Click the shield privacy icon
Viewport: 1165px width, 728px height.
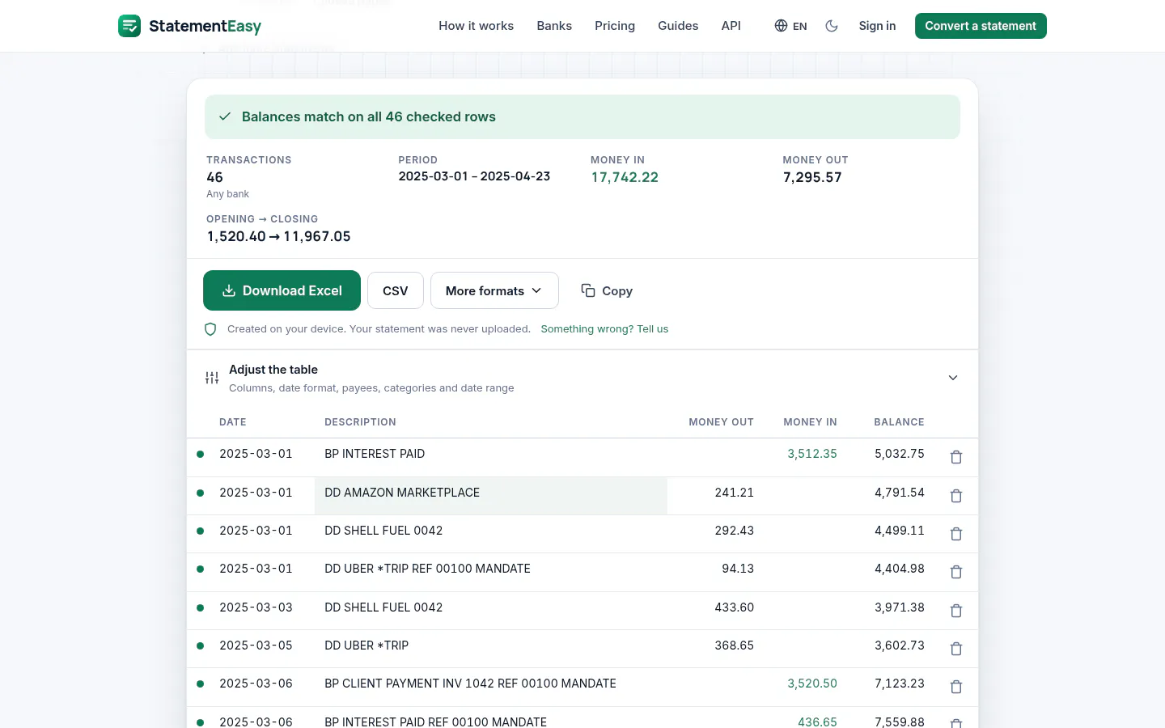click(x=210, y=329)
